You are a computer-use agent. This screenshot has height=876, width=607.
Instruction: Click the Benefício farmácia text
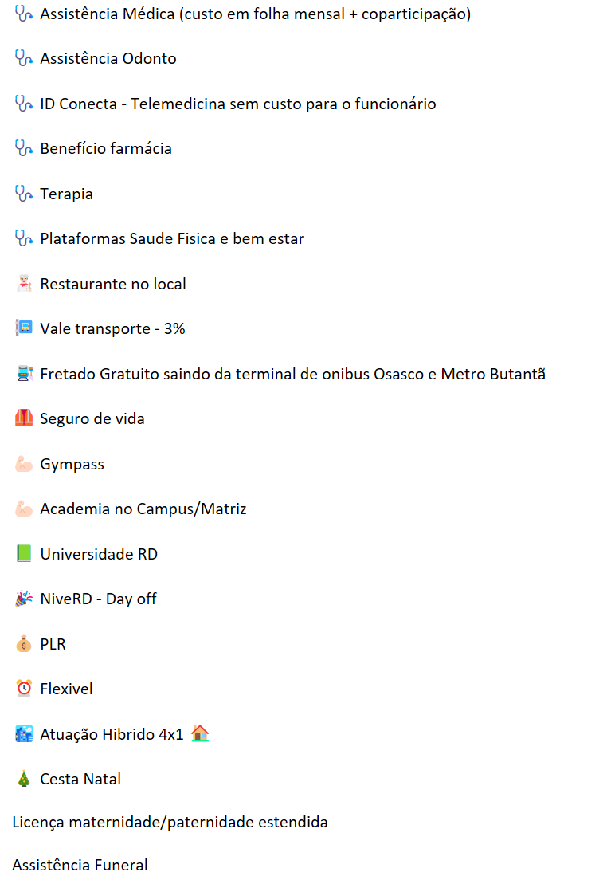tap(106, 149)
